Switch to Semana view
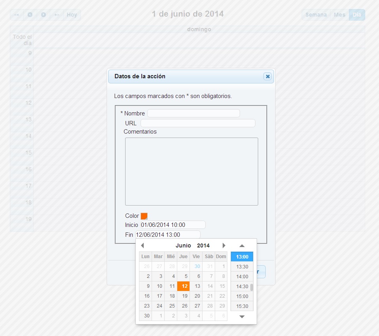 (x=316, y=15)
